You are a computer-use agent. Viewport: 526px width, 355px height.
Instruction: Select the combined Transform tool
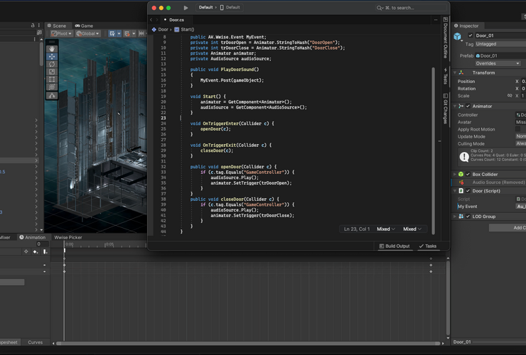tap(52, 87)
